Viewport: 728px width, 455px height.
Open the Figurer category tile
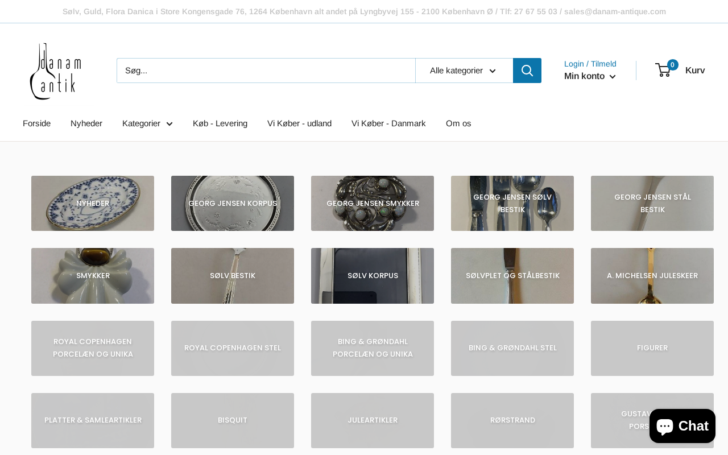(x=652, y=348)
